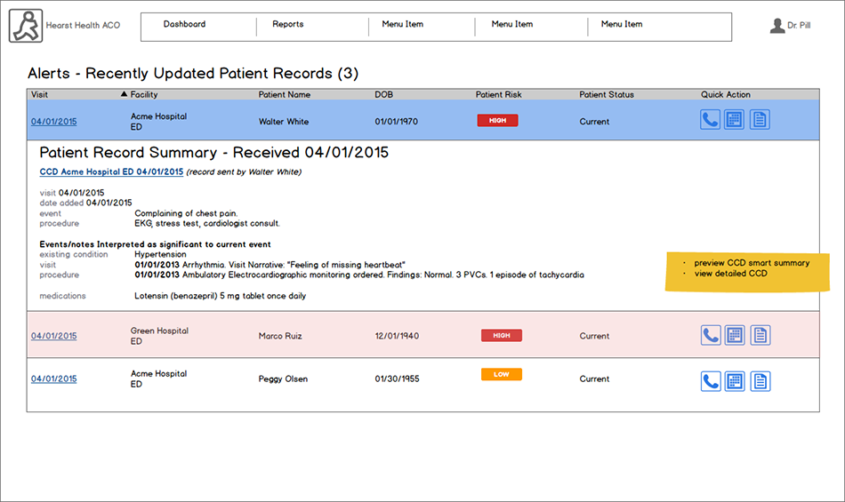View the document icon for Peggy Olsen
Screen dimensions: 845x502
760,381
